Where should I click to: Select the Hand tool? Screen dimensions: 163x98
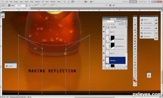[x=135, y=73]
